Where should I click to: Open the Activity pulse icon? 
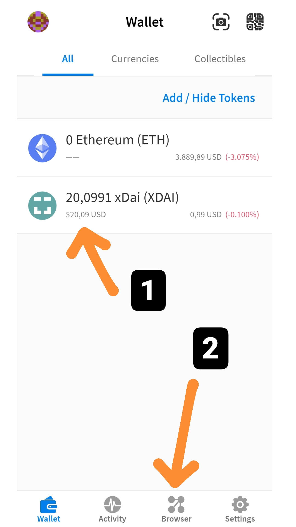coord(112,504)
